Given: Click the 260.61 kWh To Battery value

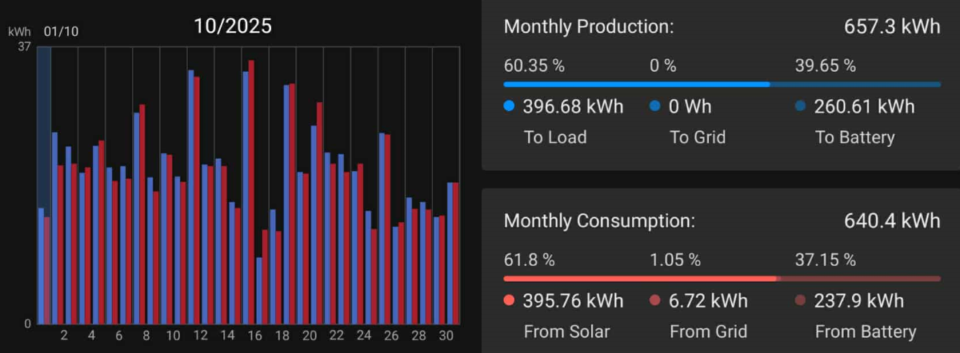Looking at the screenshot, I should point(863,106).
